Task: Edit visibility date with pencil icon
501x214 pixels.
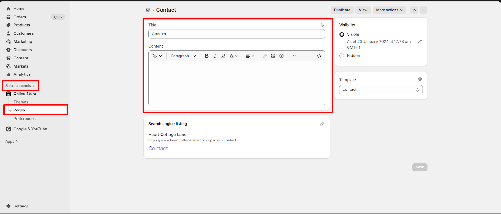Action: 420,42
